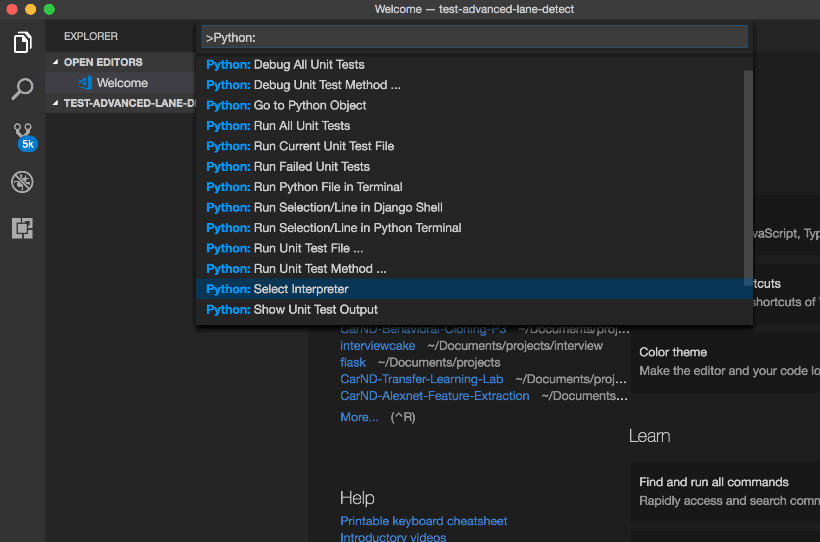This screenshot has width=820, height=542.
Task: Open the Extensions view icon
Action: (22, 228)
